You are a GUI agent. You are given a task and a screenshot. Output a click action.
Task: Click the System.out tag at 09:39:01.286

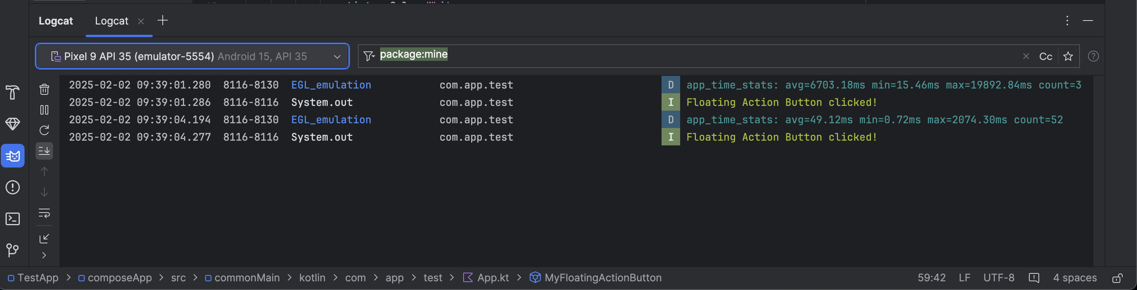pyautogui.click(x=322, y=102)
